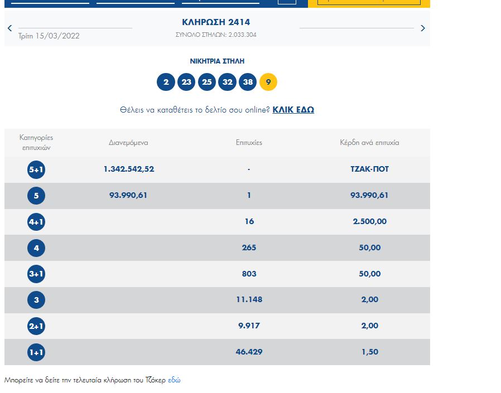Click winning number ball 2
This screenshot has height=393, width=501.
[x=166, y=83]
